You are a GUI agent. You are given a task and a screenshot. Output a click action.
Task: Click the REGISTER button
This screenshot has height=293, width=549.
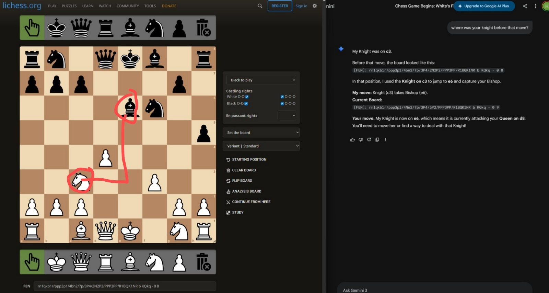pyautogui.click(x=280, y=6)
